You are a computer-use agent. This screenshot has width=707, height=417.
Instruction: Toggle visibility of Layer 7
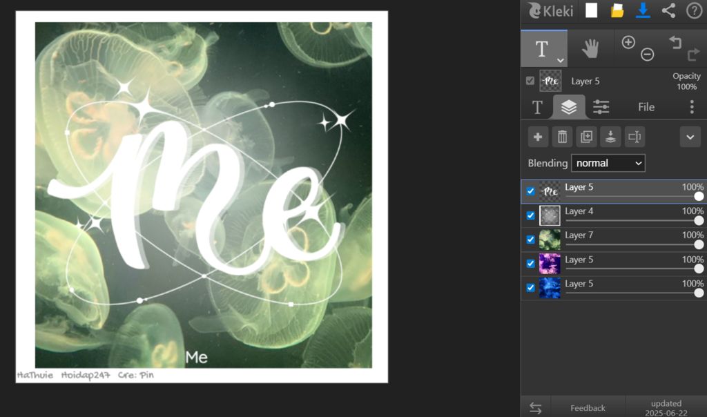coord(531,240)
